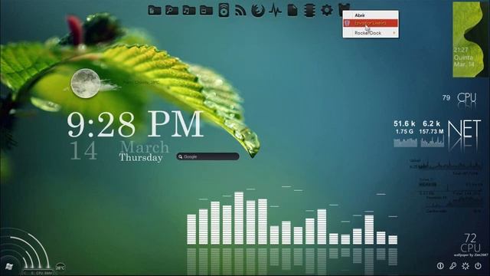This screenshot has width=490, height=276.
Task: Click inside the Google search box
Action: (x=207, y=156)
